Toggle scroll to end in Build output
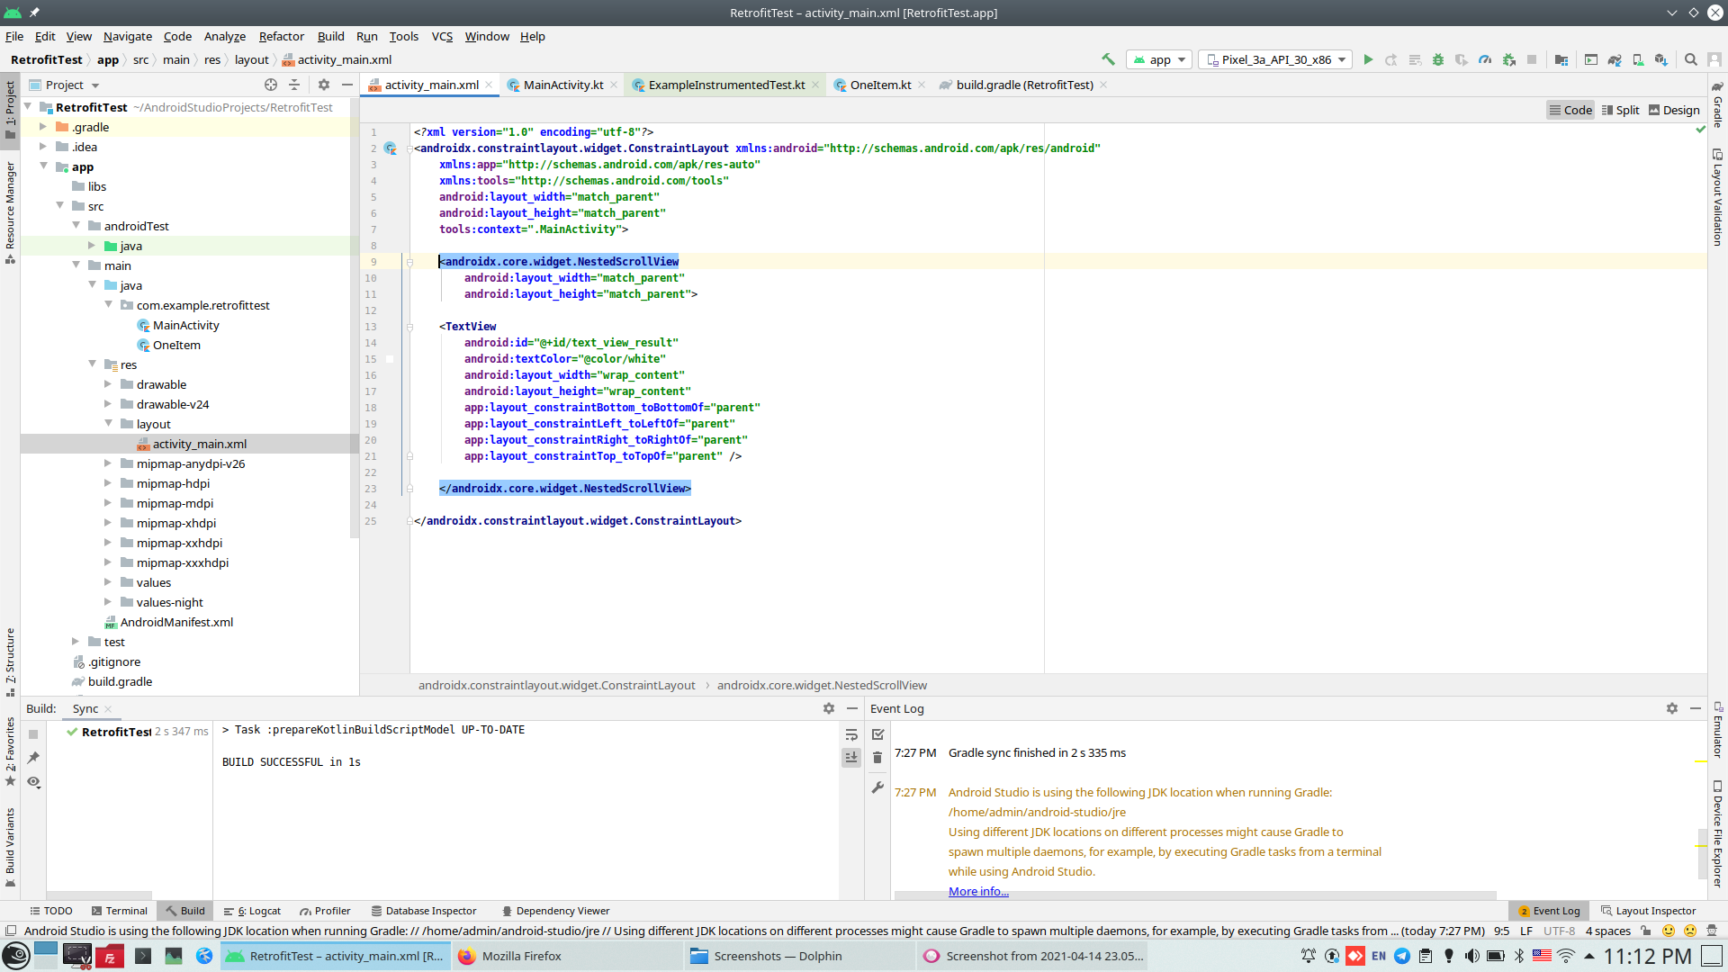1728x972 pixels. point(851,758)
